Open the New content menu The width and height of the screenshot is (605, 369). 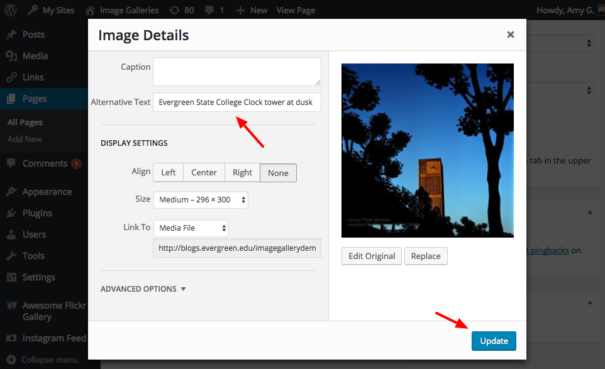point(258,11)
